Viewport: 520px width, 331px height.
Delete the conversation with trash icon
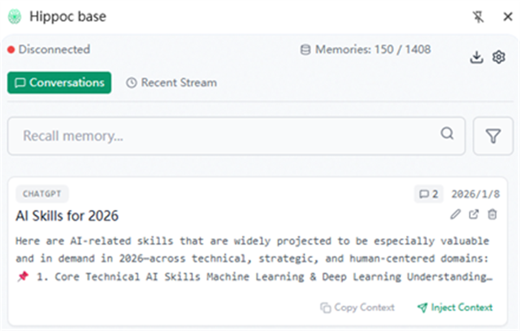[x=492, y=214]
